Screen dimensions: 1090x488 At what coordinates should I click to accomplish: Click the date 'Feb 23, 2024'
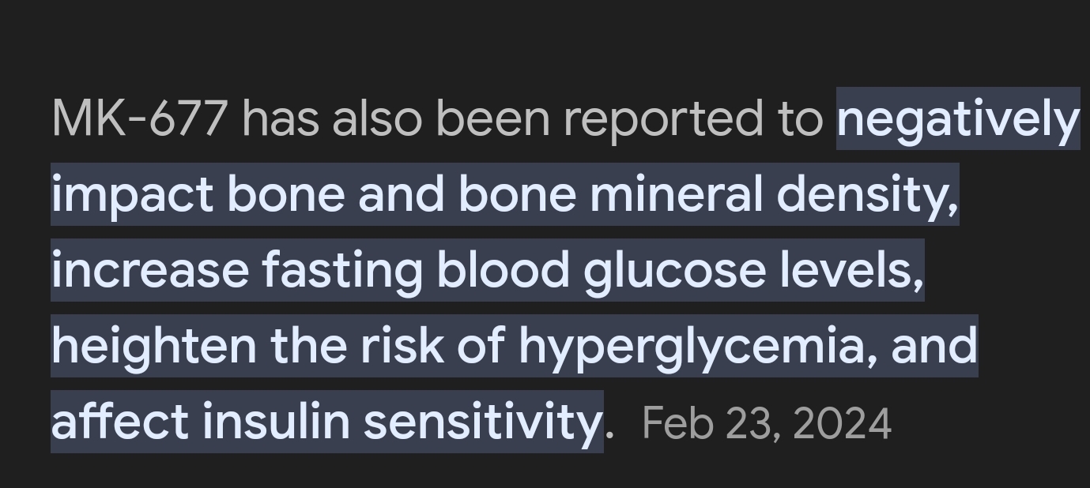pyautogui.click(x=767, y=423)
